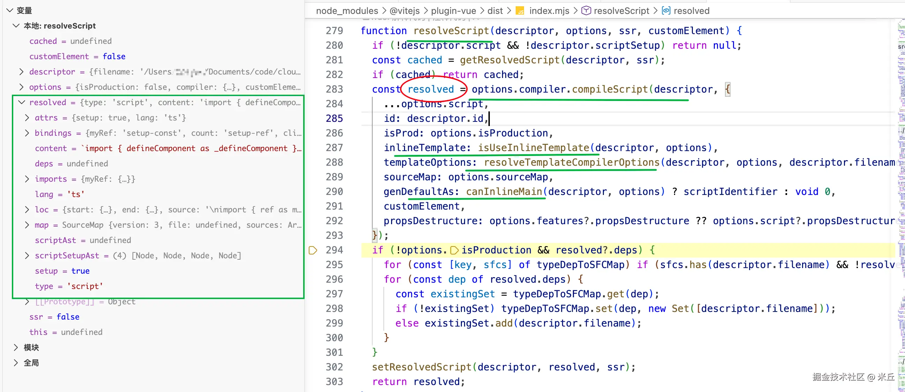Expand the options variable
The image size is (905, 392).
click(x=21, y=87)
